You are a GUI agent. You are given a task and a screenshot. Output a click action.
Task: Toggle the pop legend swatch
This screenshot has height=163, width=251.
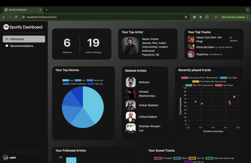click(66, 80)
